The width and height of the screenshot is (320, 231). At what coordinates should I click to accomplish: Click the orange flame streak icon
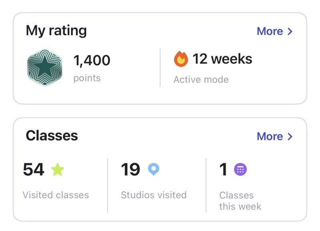181,59
